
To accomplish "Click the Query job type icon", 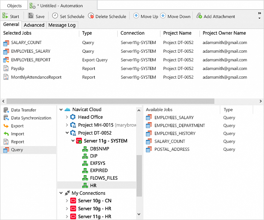I will click(x=6, y=150).
